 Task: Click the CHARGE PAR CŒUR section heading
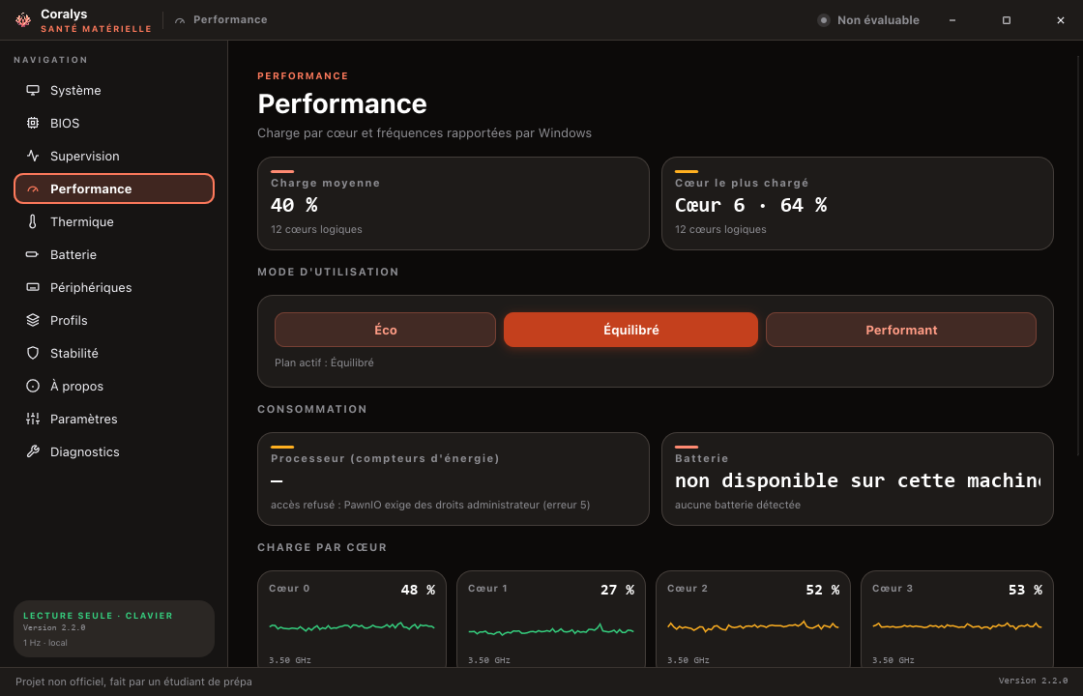click(x=322, y=547)
